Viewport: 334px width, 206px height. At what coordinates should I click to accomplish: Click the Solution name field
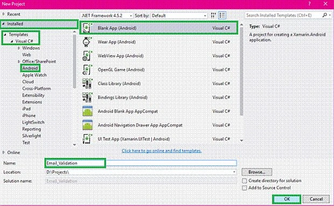coord(141,181)
